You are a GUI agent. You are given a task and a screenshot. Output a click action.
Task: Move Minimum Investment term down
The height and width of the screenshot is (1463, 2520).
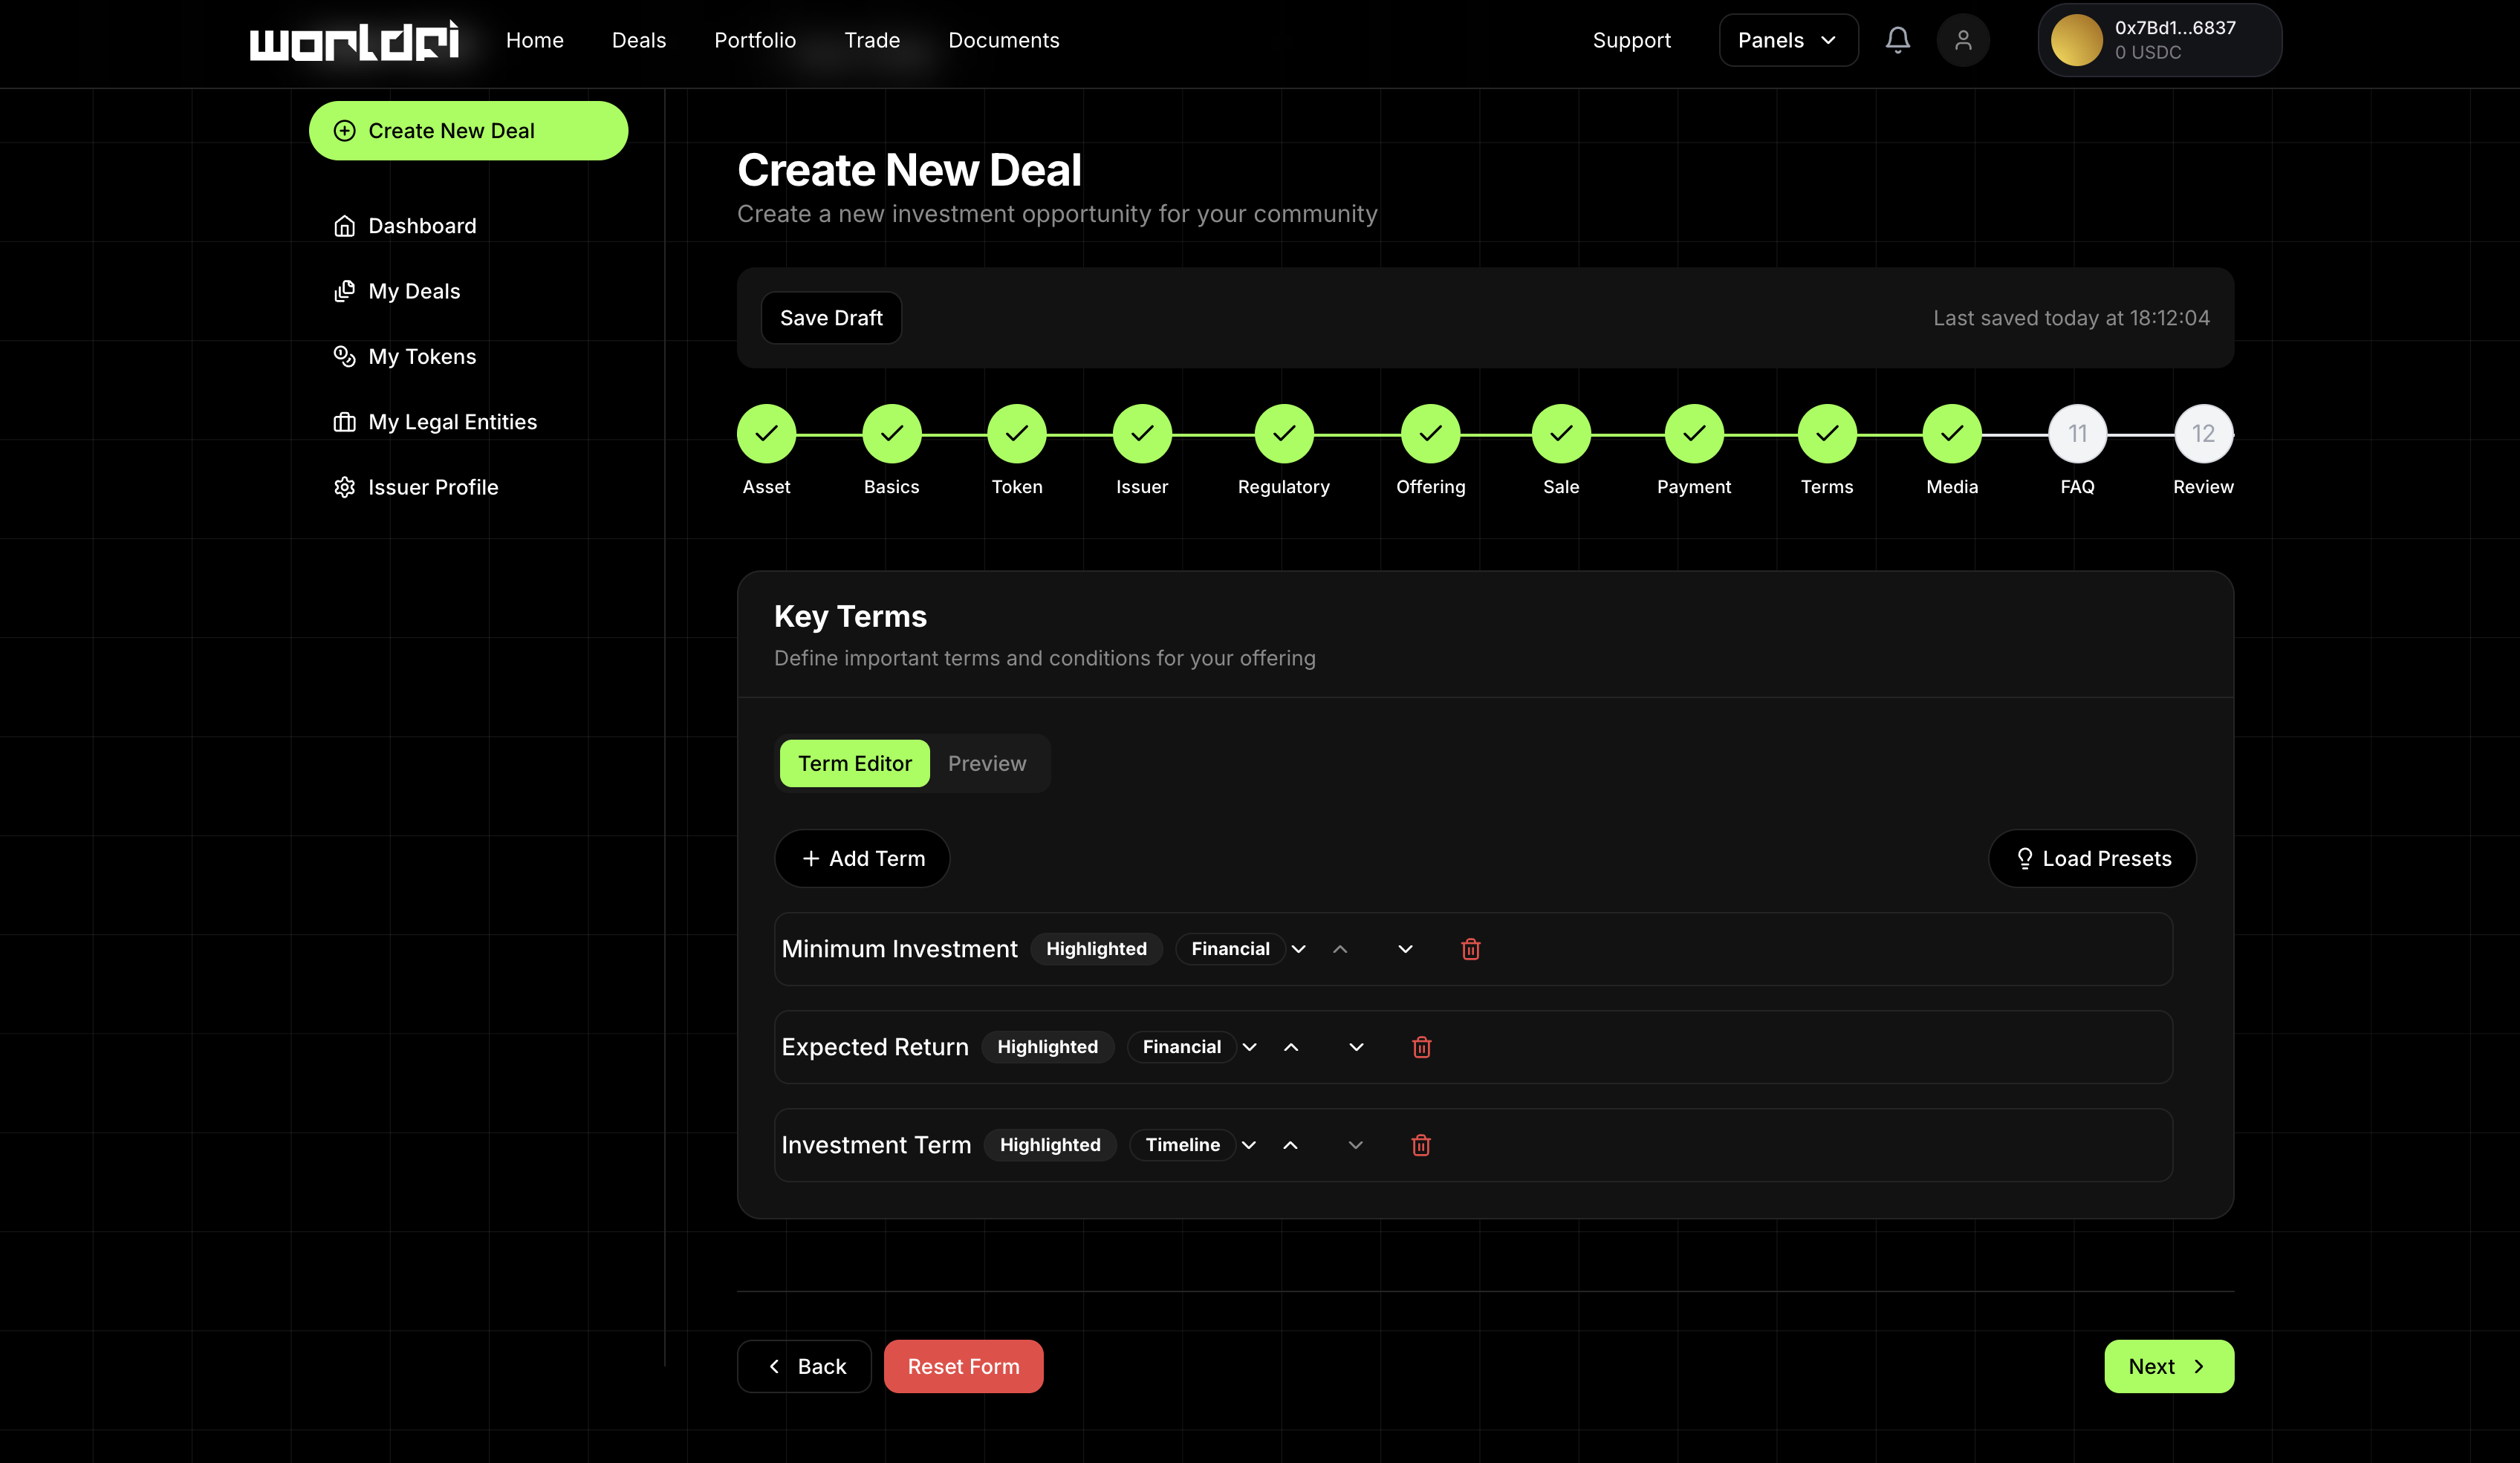point(1405,948)
